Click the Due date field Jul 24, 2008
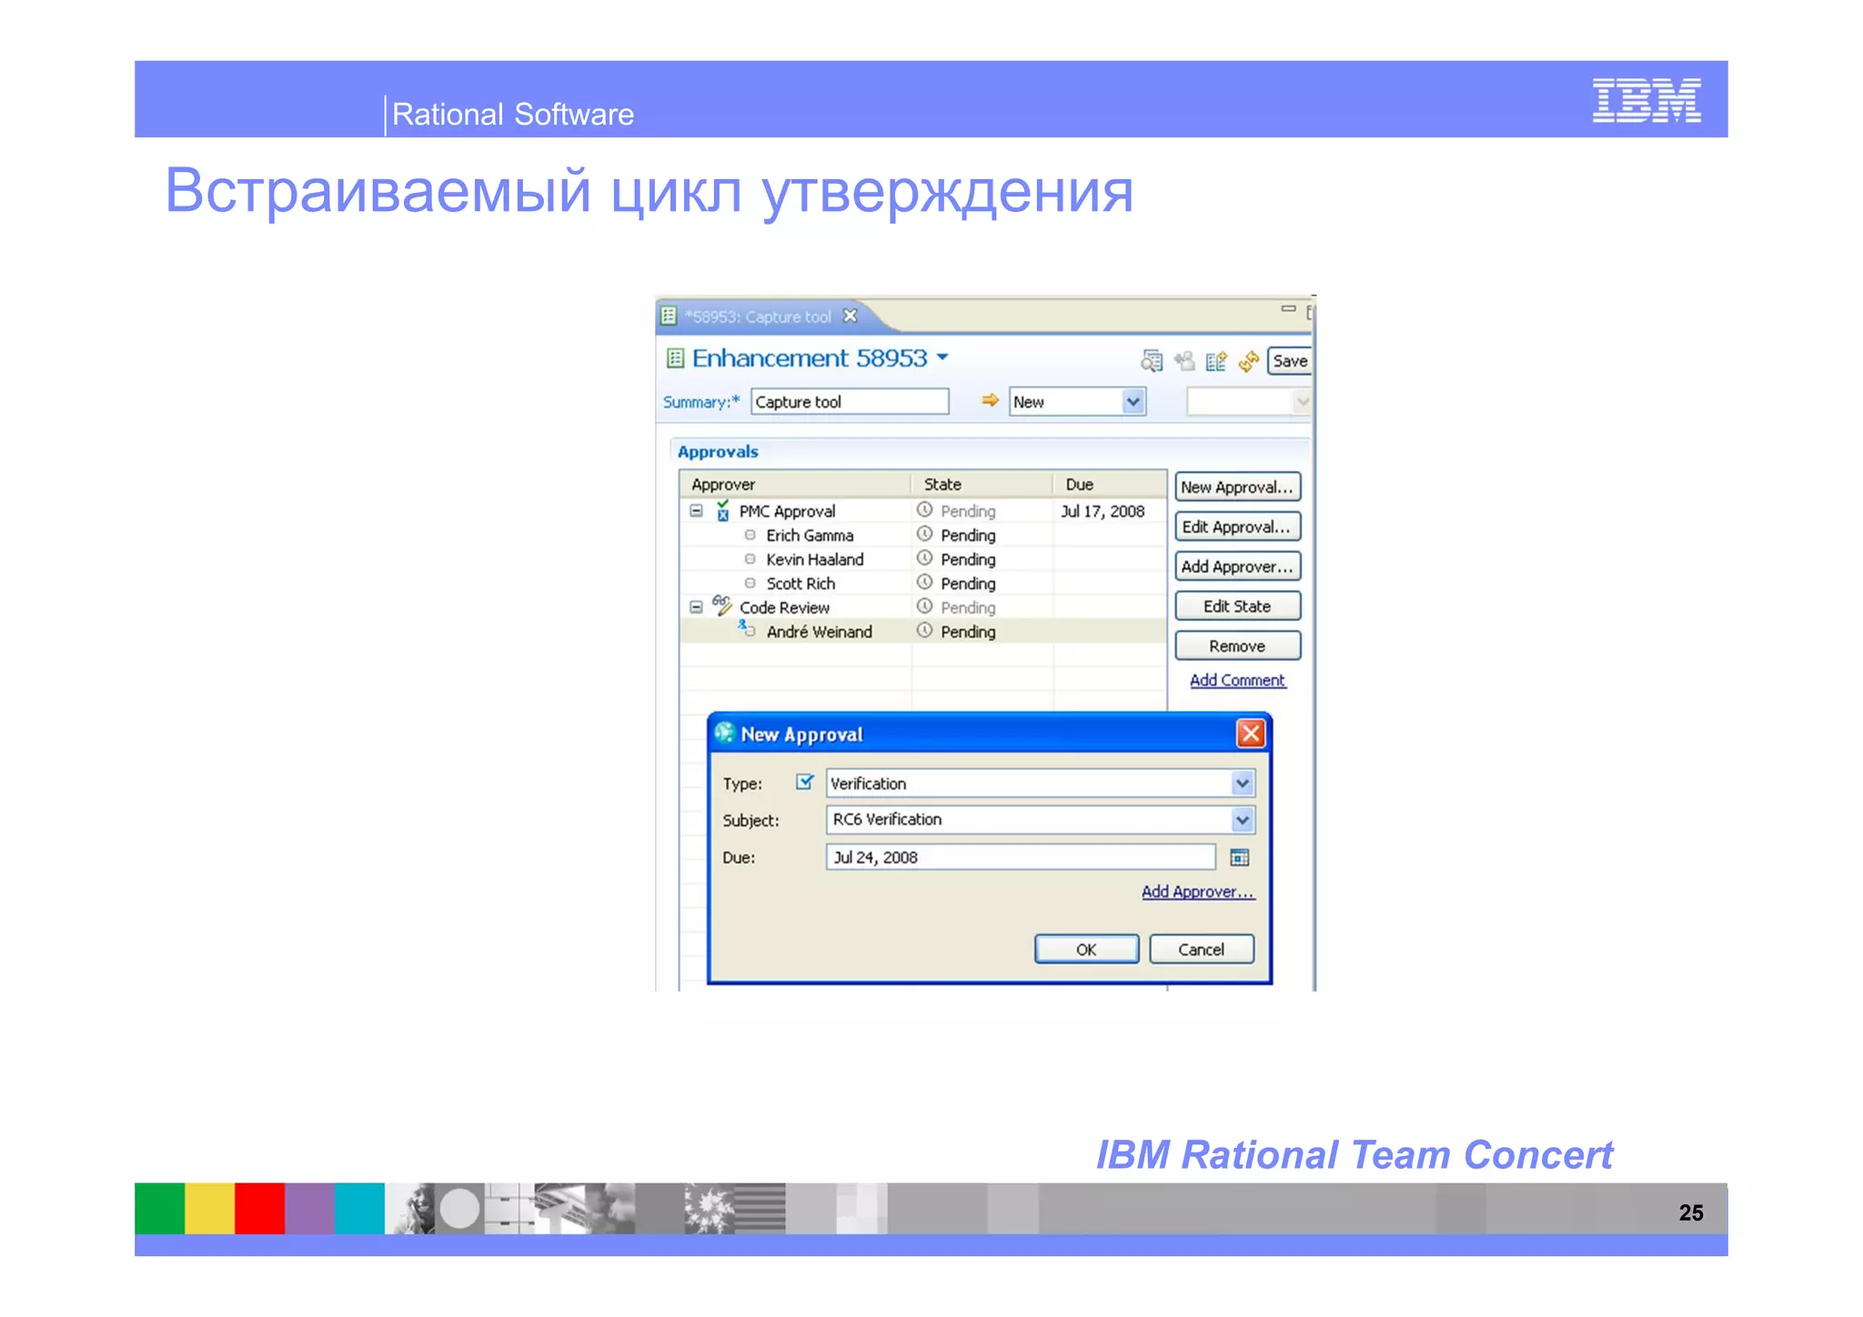 (1021, 857)
